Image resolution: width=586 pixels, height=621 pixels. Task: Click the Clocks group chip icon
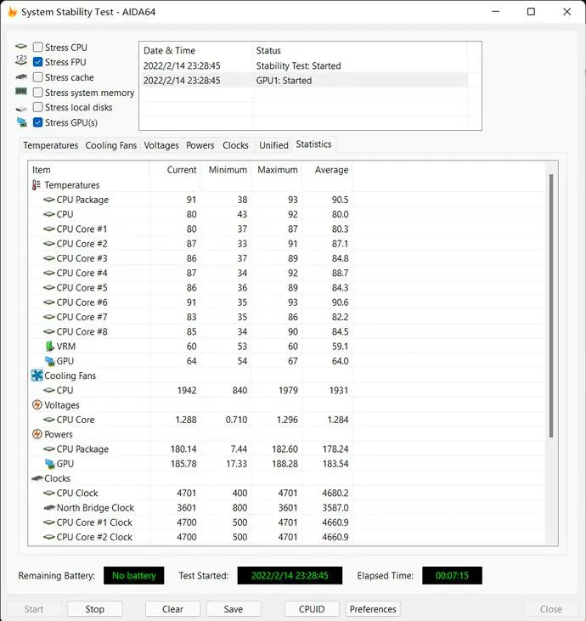[37, 478]
